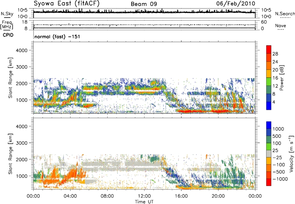The width and height of the screenshot is (295, 204).
Task: Pick the 4–8 dB blue power swatch
Action: point(269,98)
